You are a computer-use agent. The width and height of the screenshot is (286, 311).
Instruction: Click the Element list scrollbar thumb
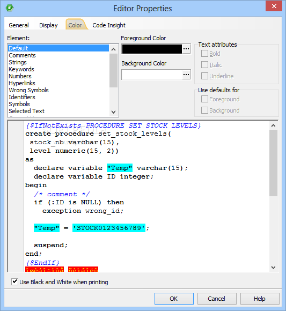[114, 70]
